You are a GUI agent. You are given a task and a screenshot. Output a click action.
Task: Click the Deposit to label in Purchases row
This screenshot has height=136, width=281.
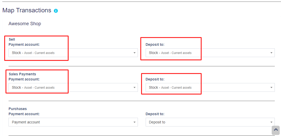155,114
